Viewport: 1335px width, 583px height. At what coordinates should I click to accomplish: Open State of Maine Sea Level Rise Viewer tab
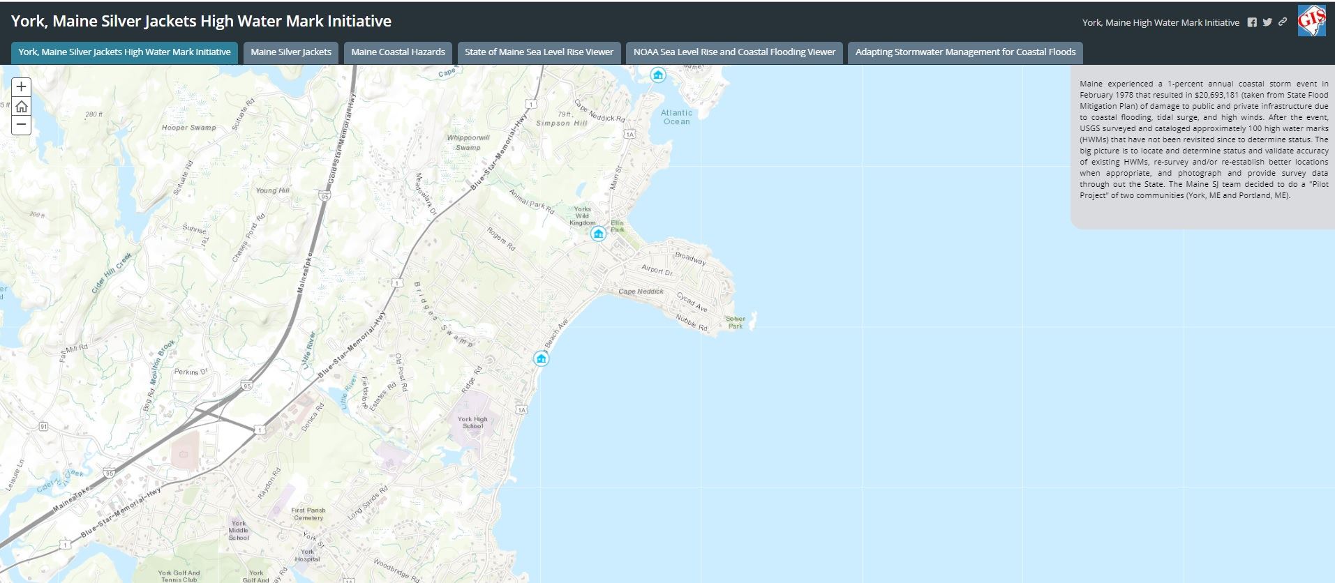click(539, 52)
